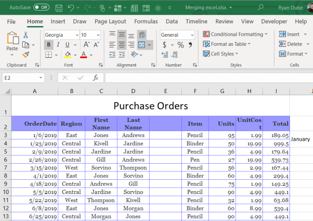Click the red font color swatch

pyautogui.click(x=83, y=55)
